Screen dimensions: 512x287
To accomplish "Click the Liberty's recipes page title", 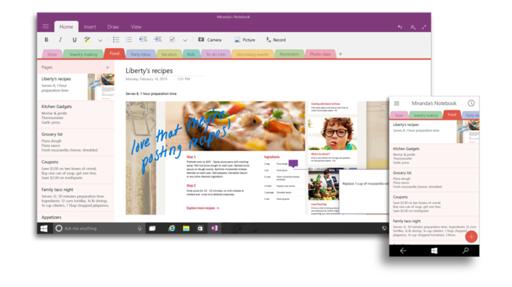I will tap(149, 71).
